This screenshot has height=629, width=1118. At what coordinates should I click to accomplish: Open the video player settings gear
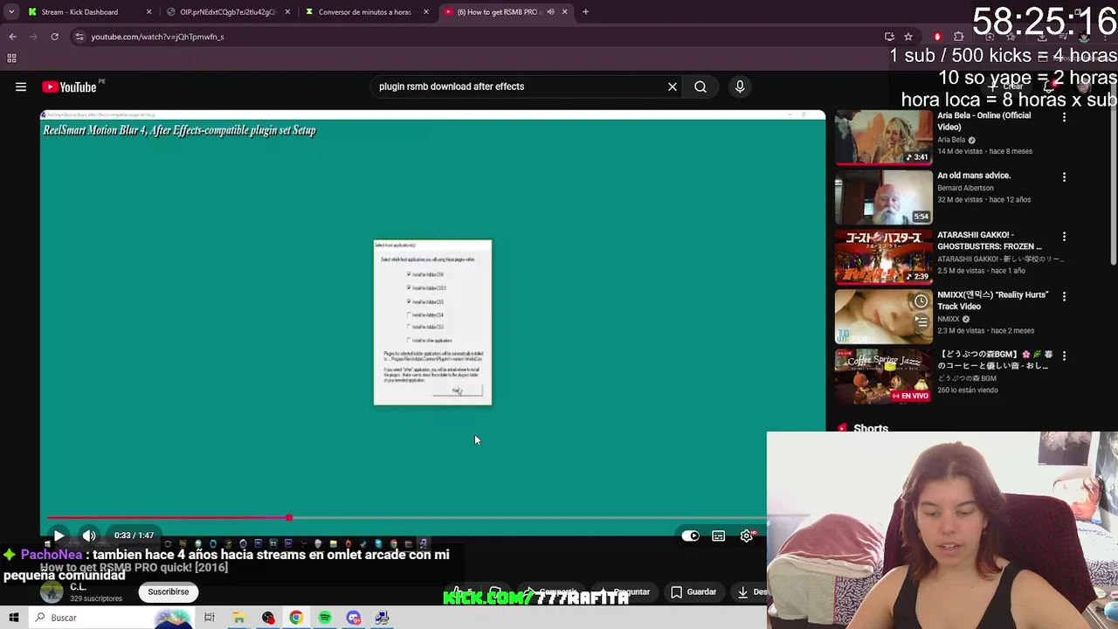(x=747, y=536)
